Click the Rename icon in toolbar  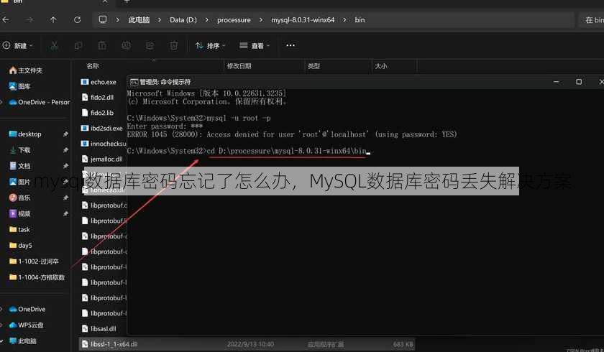coord(126,46)
